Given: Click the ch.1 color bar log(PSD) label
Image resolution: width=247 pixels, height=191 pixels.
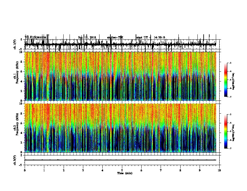Looking at the screenshot, I should pyautogui.click(x=234, y=81).
